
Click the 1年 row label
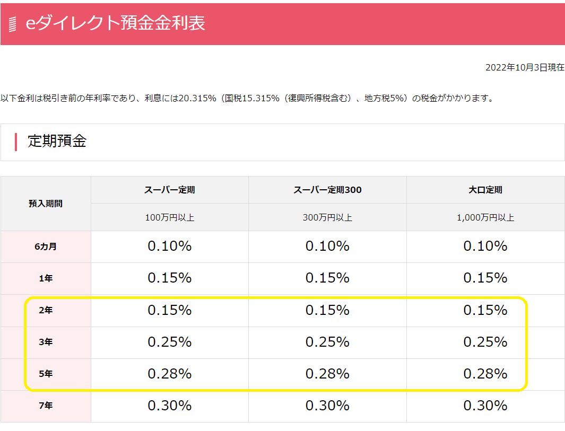coord(46,278)
